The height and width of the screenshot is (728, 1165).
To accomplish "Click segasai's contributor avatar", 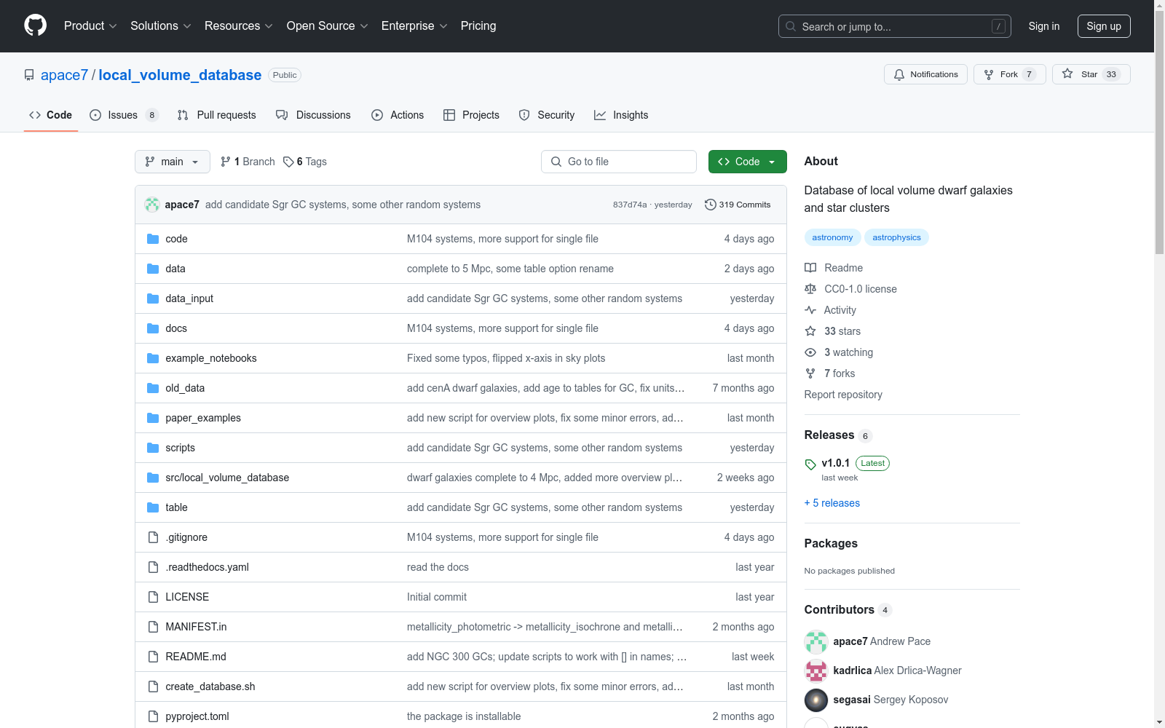I will tap(816, 700).
